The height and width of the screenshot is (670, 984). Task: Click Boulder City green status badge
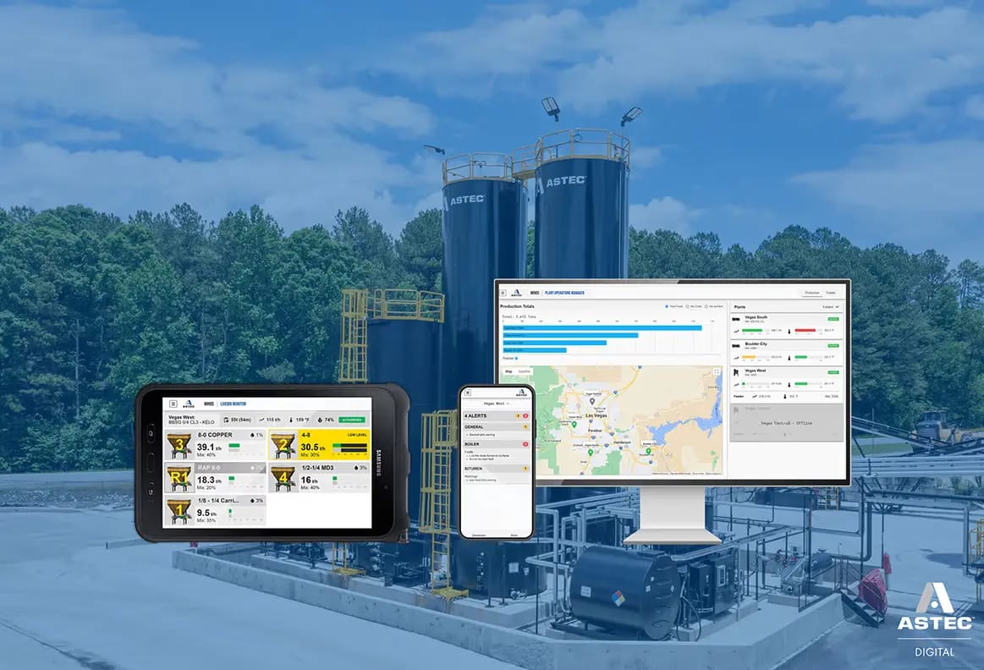(833, 346)
